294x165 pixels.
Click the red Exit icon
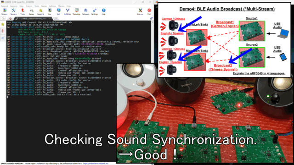(149, 11)
